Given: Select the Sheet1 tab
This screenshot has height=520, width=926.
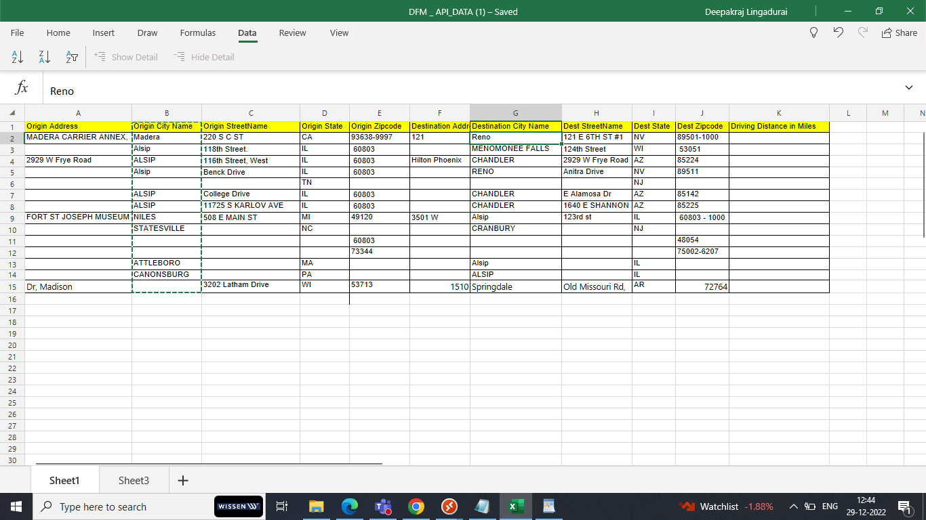Looking at the screenshot, I should point(64,480).
